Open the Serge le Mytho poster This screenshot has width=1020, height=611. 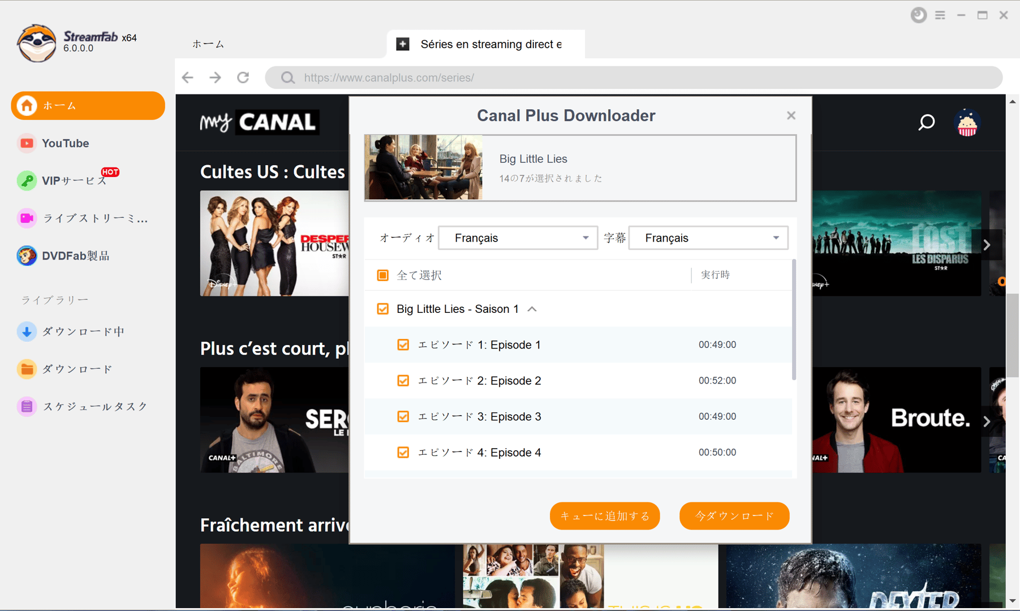tap(274, 420)
